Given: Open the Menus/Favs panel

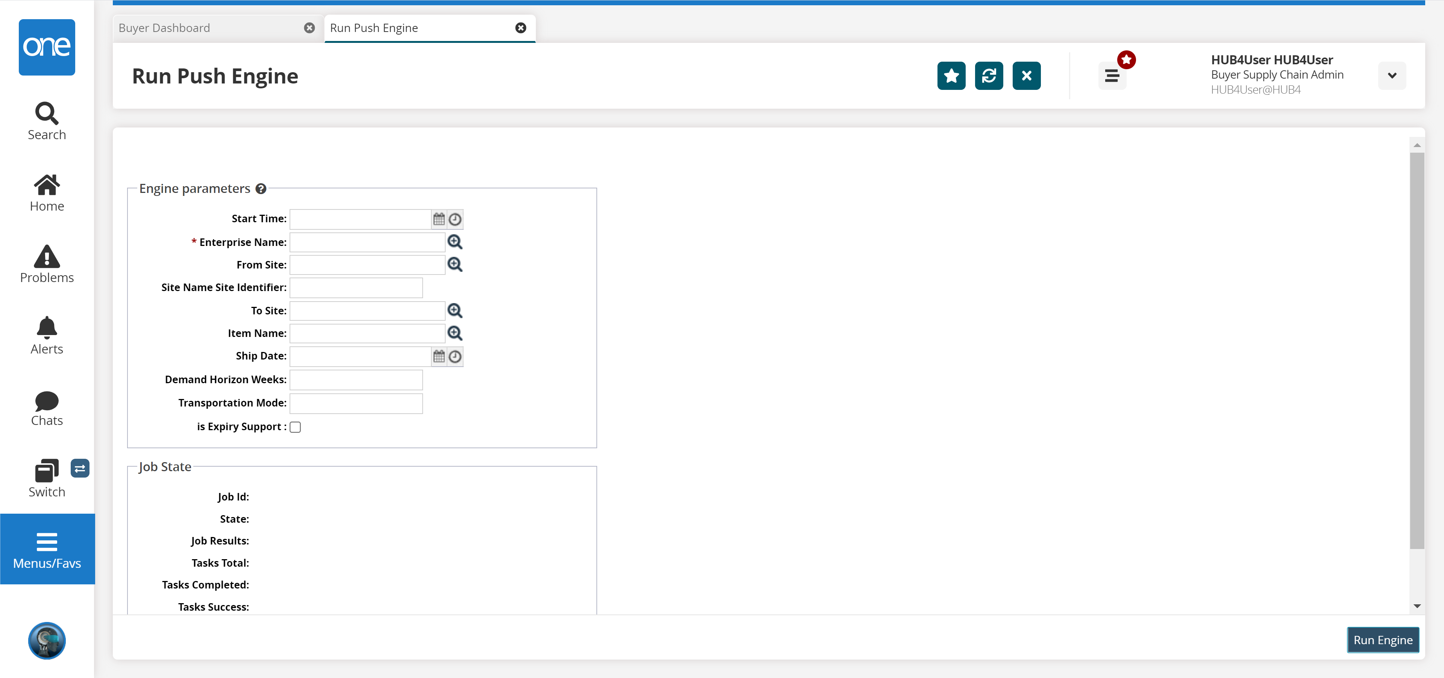Looking at the screenshot, I should coord(47,549).
